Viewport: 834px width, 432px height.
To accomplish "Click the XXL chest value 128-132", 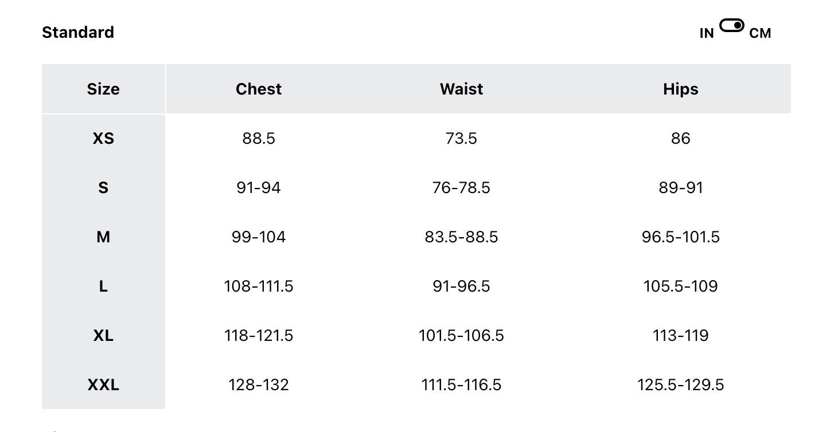I will point(259,384).
